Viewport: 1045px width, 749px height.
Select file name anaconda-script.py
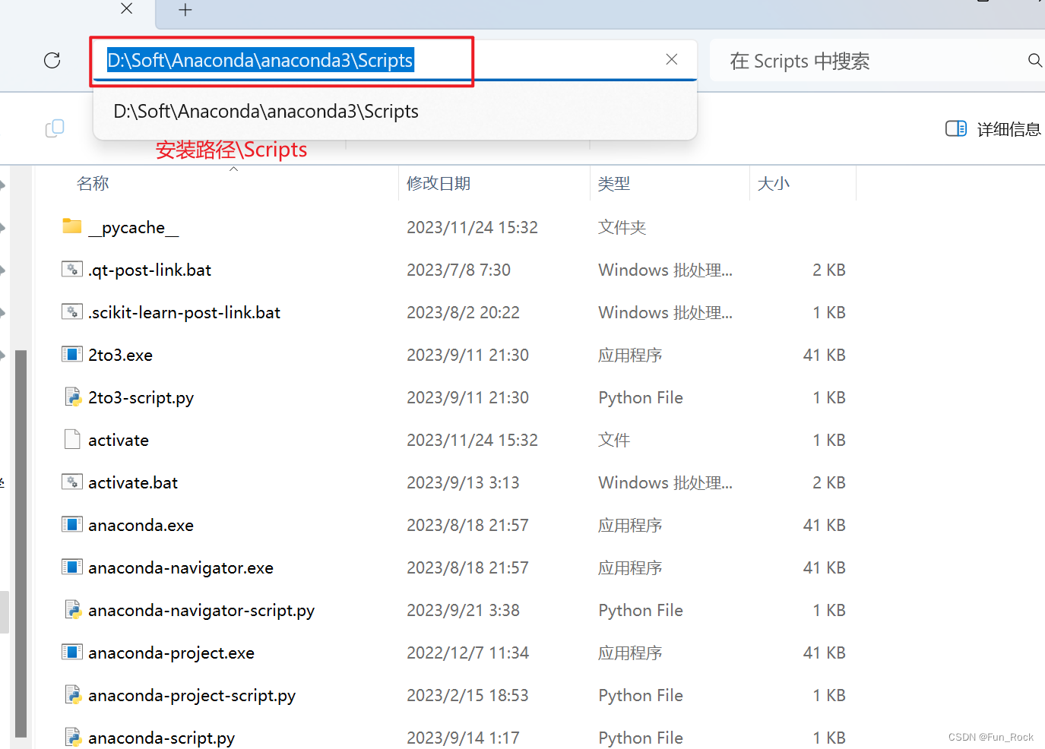(162, 738)
